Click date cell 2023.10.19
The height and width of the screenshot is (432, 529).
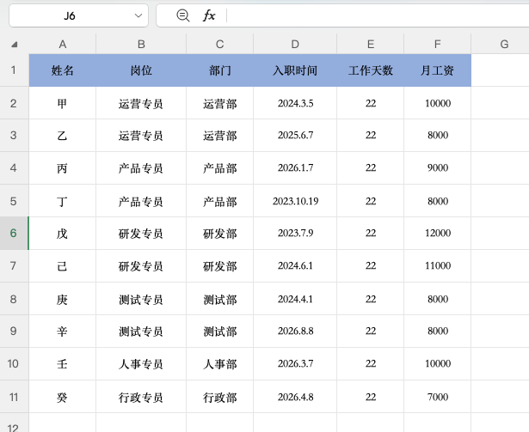(295, 201)
